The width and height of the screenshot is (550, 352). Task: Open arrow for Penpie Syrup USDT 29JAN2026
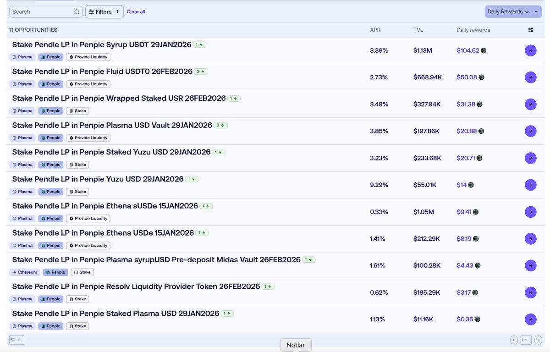pyautogui.click(x=530, y=50)
